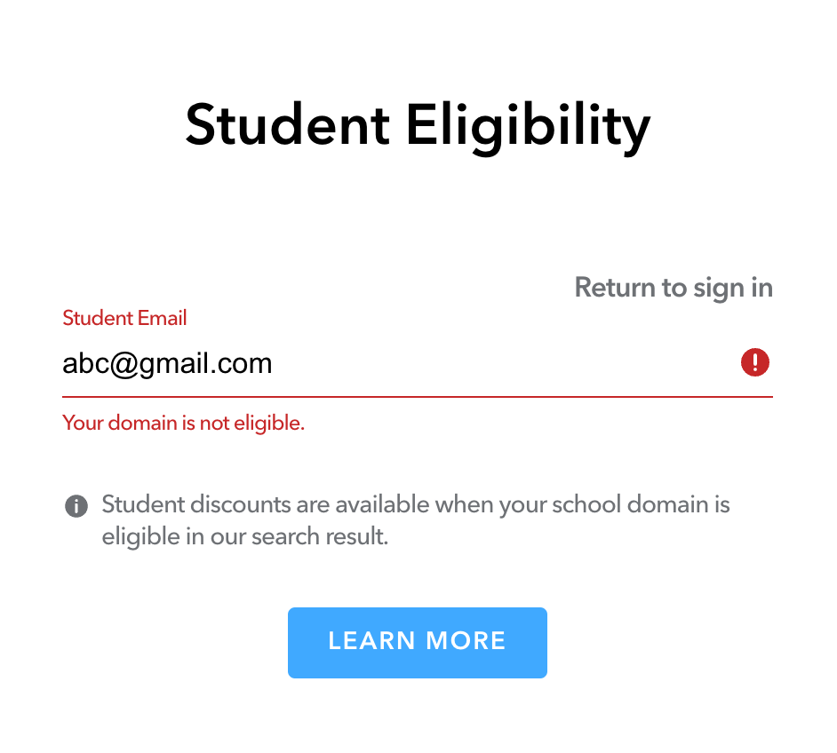Click the word 'Student' in the page title
This screenshot has width=837, height=753.
click(x=287, y=125)
